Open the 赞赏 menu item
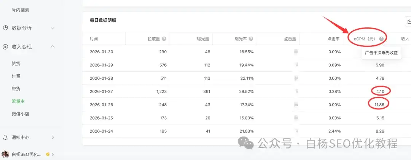The image size is (411, 160). tap(16, 64)
